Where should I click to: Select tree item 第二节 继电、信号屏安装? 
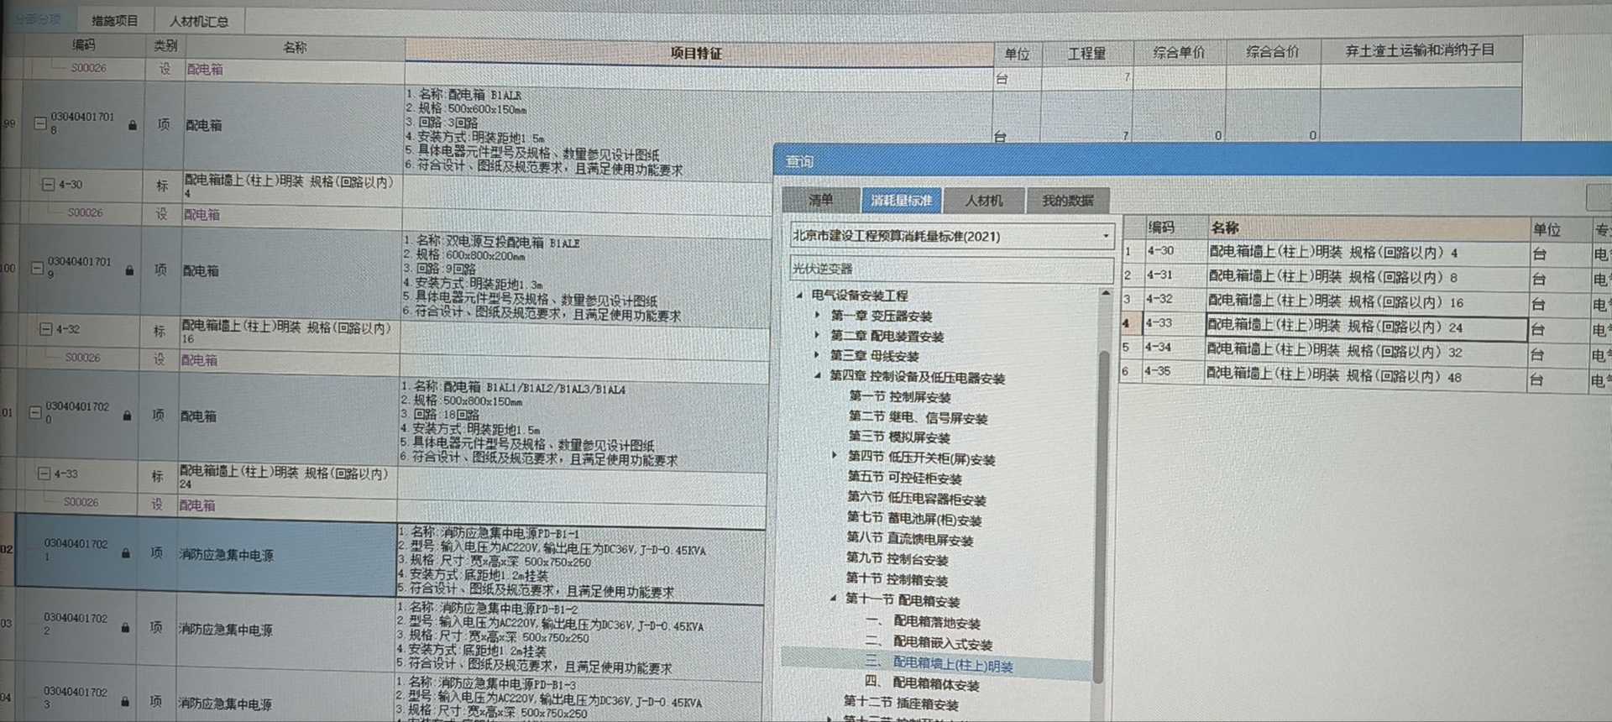click(918, 416)
